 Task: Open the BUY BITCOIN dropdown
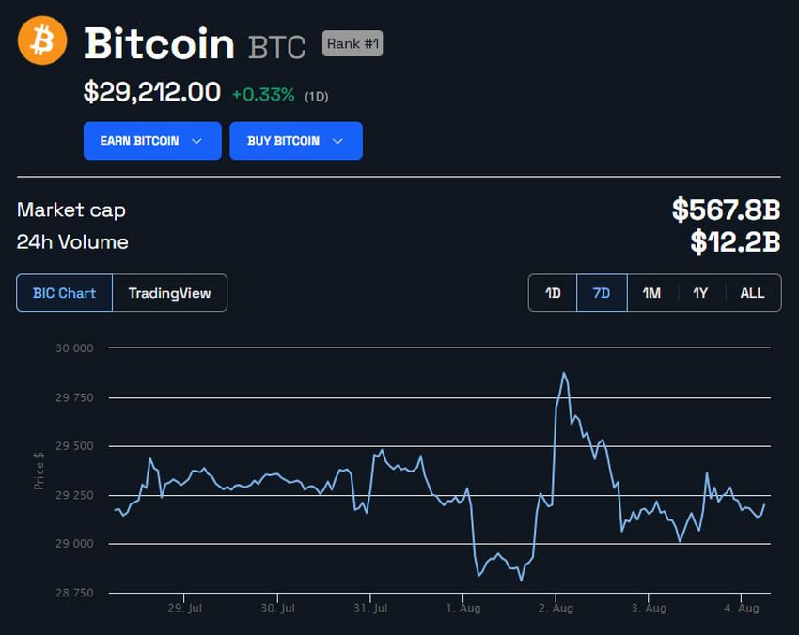pos(295,141)
